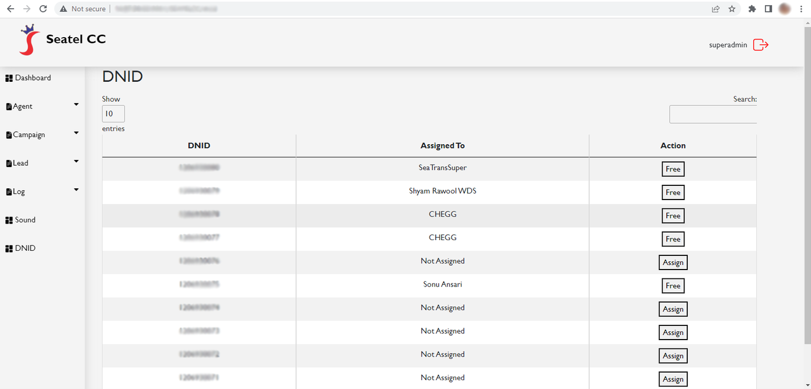Click the red logout icon beside superadmin
811x389 pixels.
761,45
